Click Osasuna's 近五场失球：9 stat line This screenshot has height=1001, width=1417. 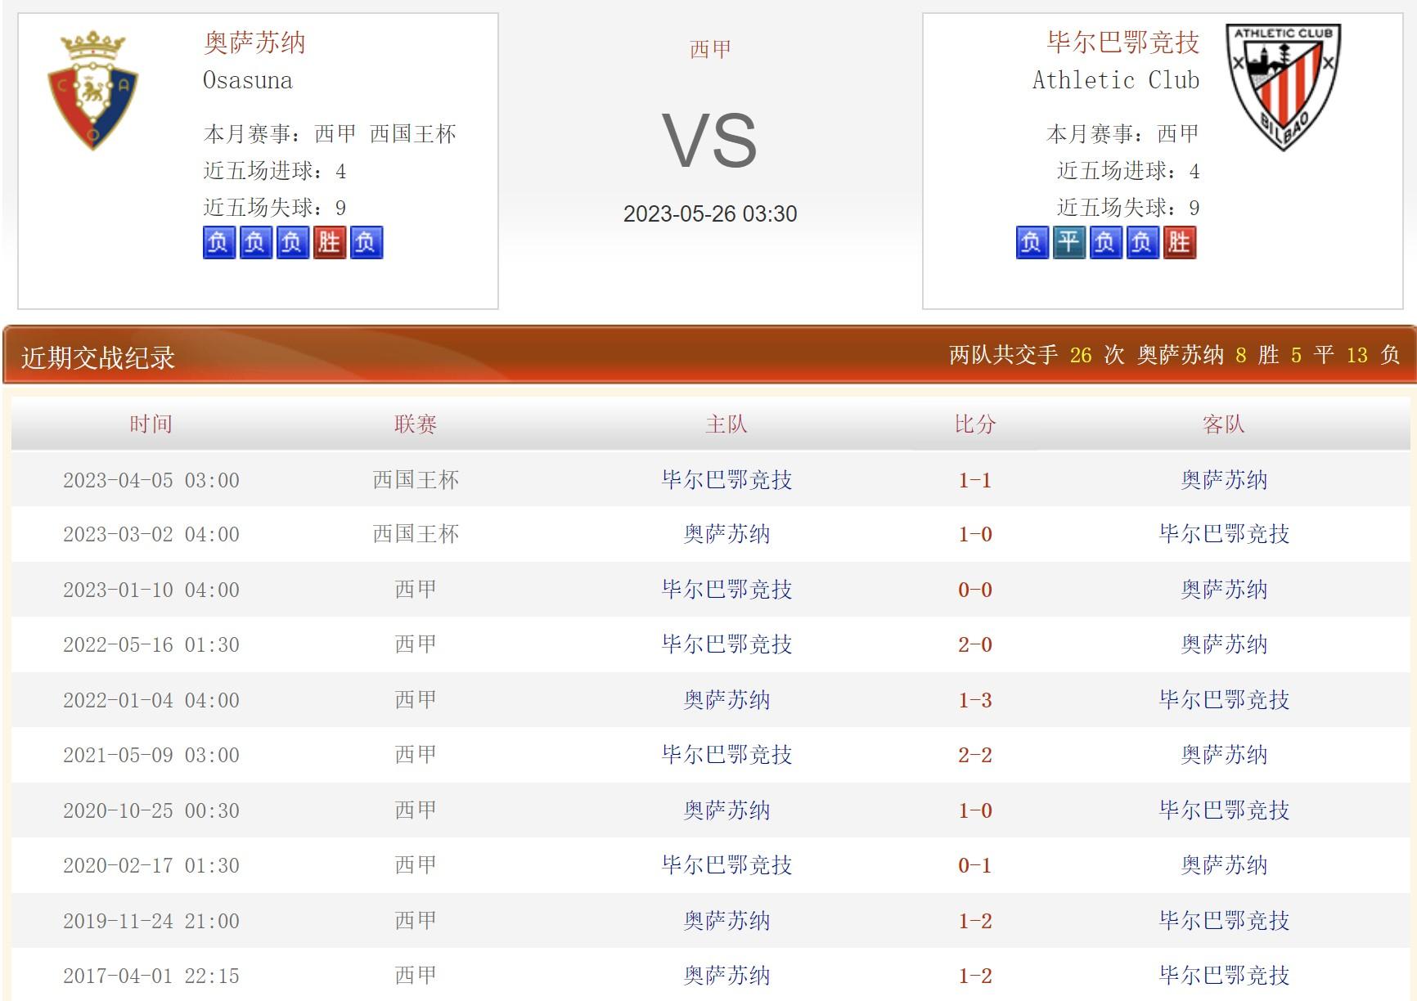pos(275,208)
